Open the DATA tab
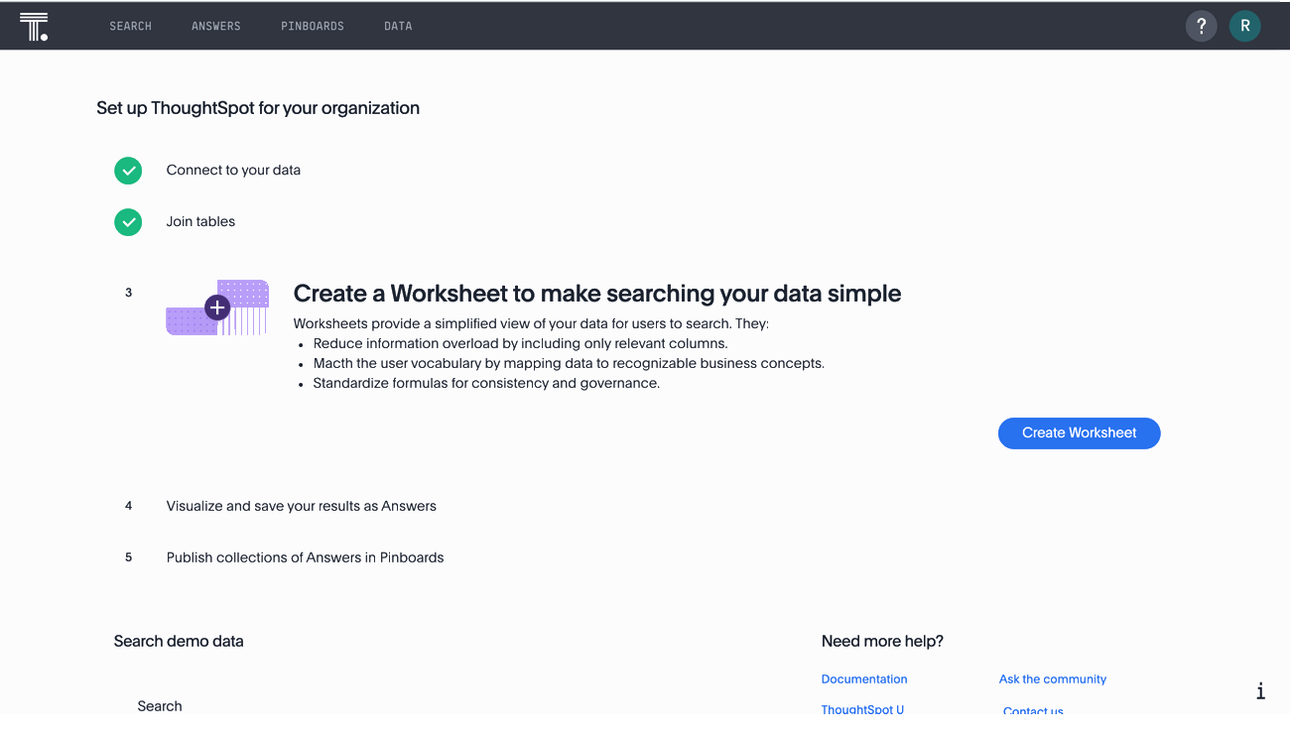The image size is (1290, 736). [x=398, y=27]
